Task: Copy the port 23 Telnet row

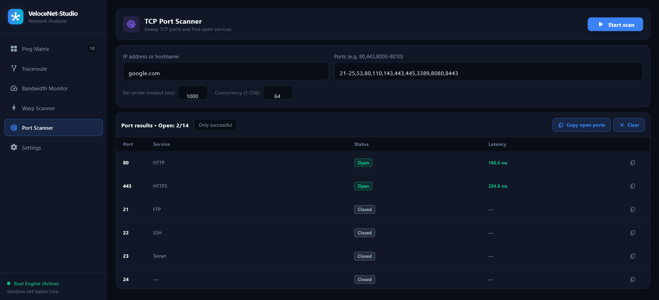Action: (633, 256)
